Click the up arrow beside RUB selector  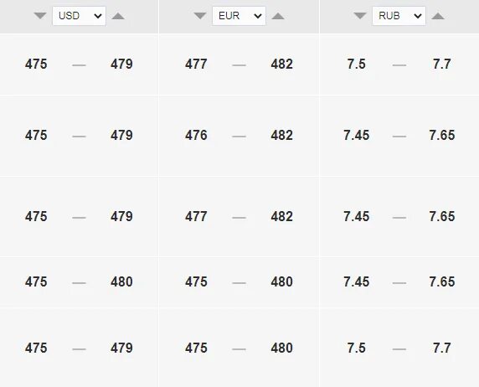pos(438,16)
